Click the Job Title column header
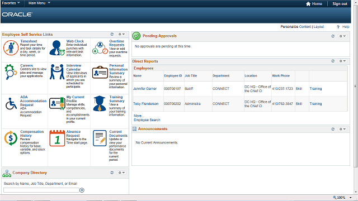 (x=191, y=76)
